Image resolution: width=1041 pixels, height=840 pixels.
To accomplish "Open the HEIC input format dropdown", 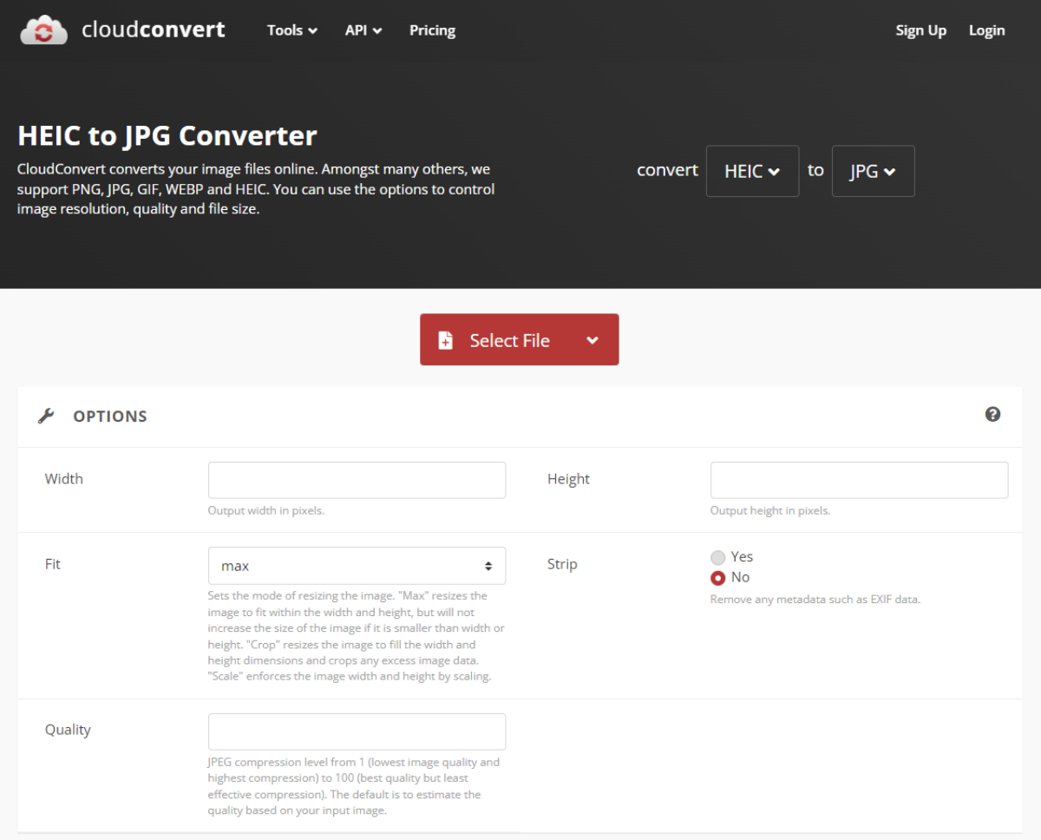I will tap(751, 171).
